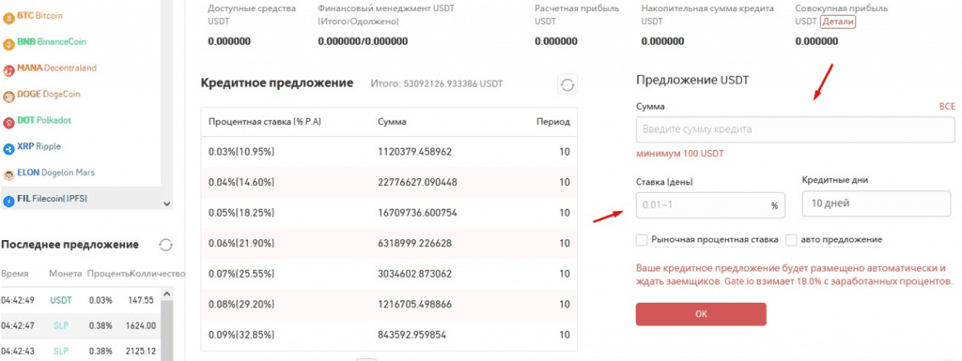Viewport: 962px width, 361px height.
Task: Click the coin list scrollbar down arrow
Action: [x=167, y=203]
